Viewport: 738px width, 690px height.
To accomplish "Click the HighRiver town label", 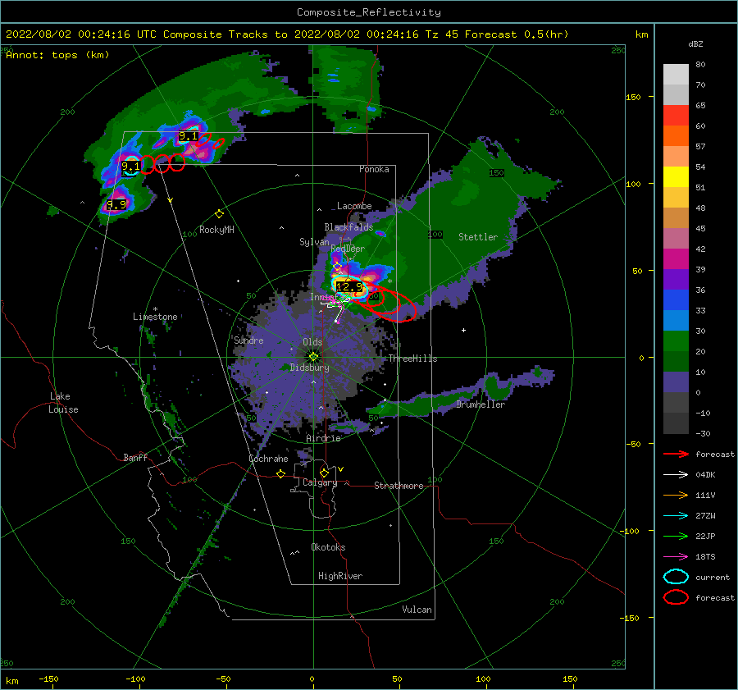I will [340, 576].
